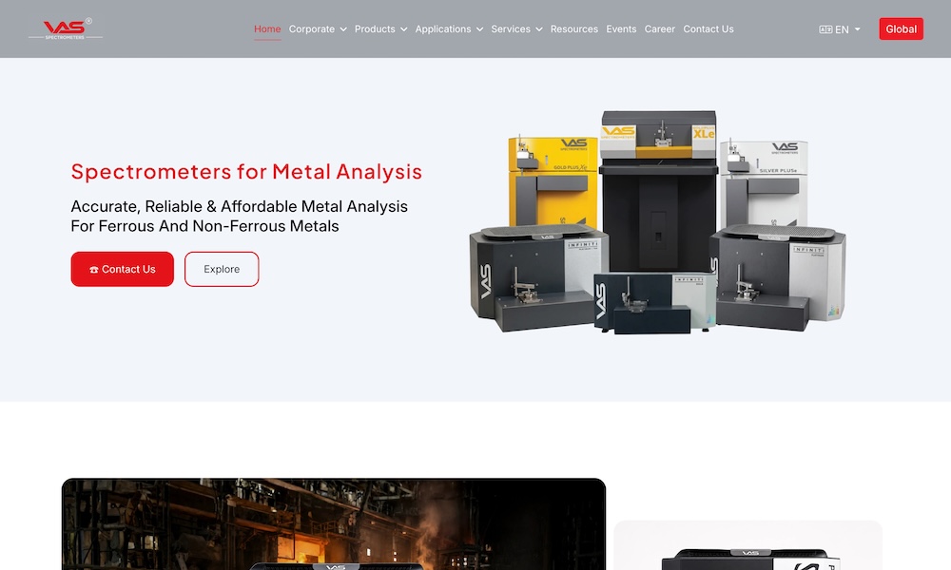Click the language translate icon beside EN
The height and width of the screenshot is (570, 951).
point(825,29)
